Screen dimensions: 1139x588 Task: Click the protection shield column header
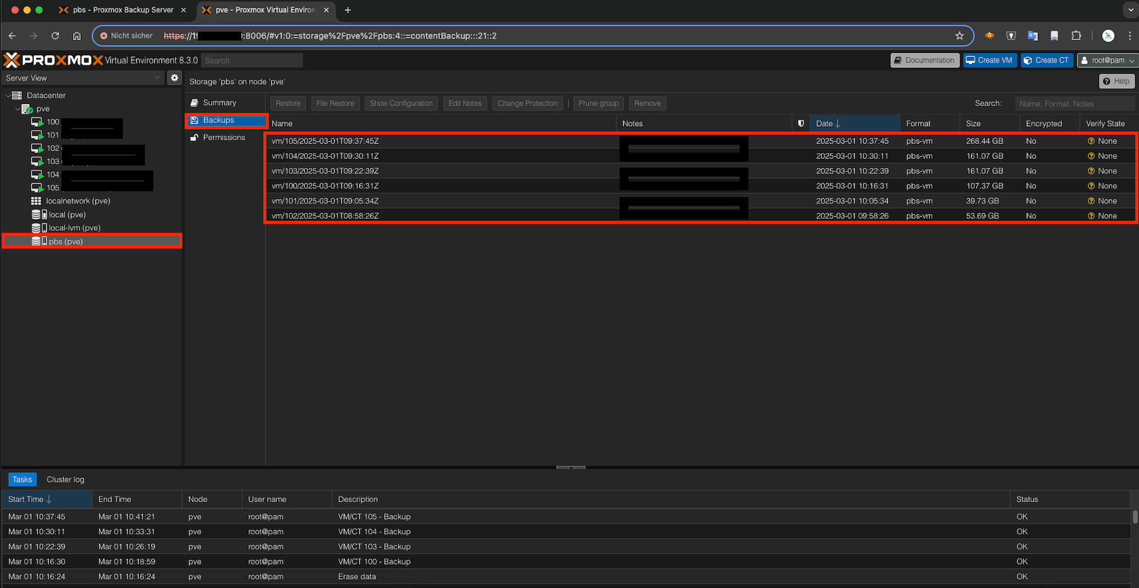(801, 123)
